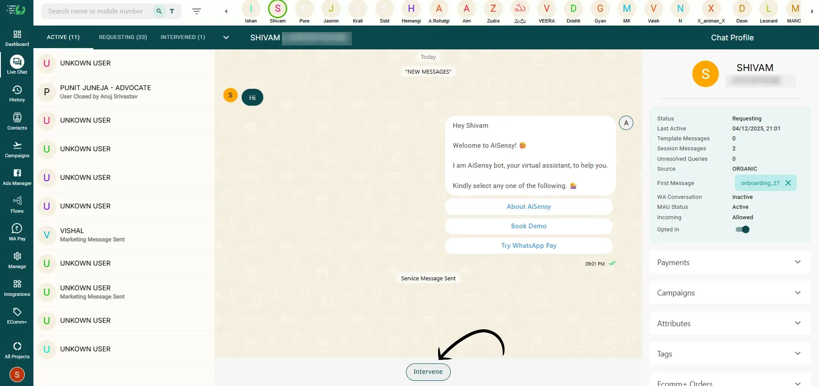Open the chat tabs dropdown chevron

pos(226,37)
